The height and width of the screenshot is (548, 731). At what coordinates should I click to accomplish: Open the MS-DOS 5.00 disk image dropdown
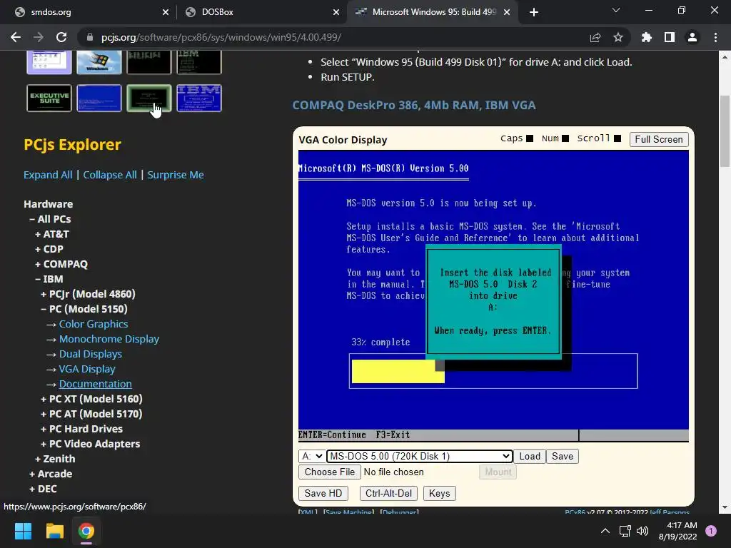tap(420, 456)
